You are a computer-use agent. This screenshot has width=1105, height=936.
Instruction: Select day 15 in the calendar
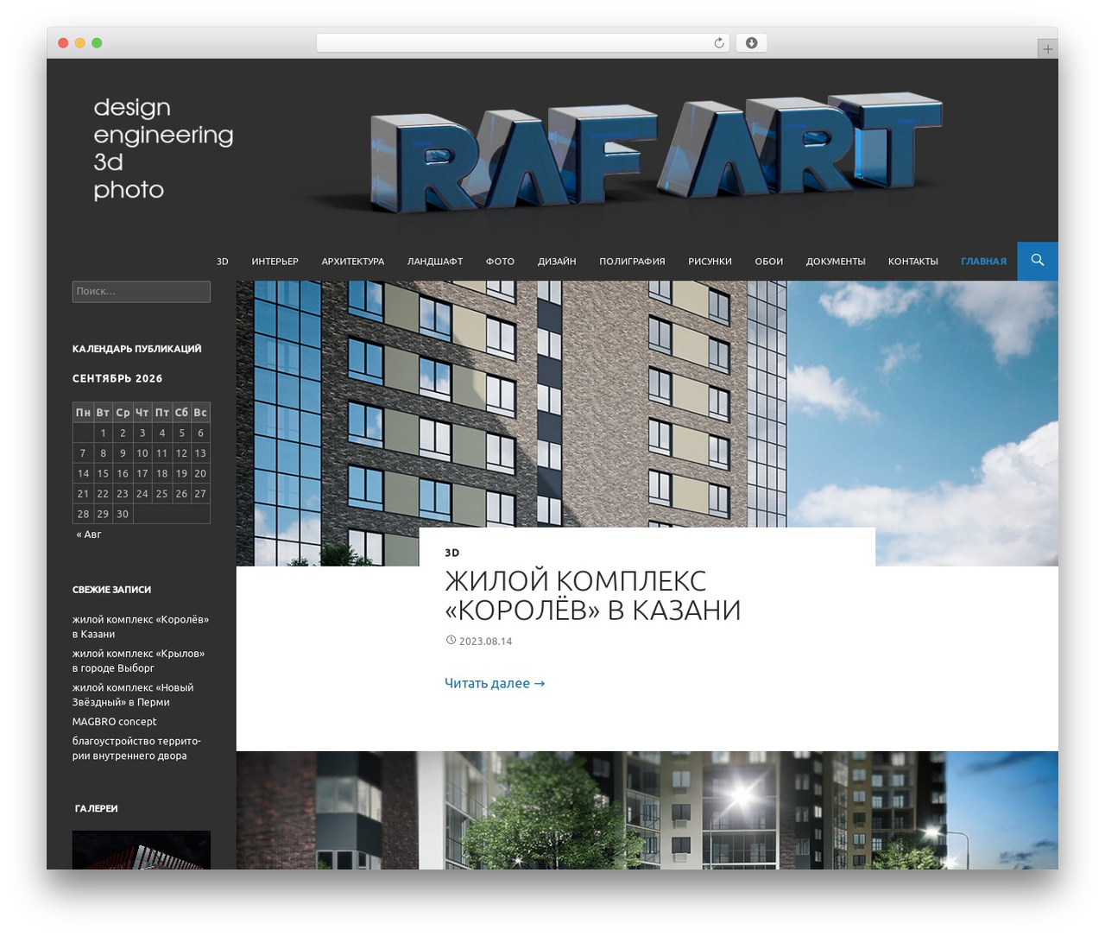(x=103, y=474)
